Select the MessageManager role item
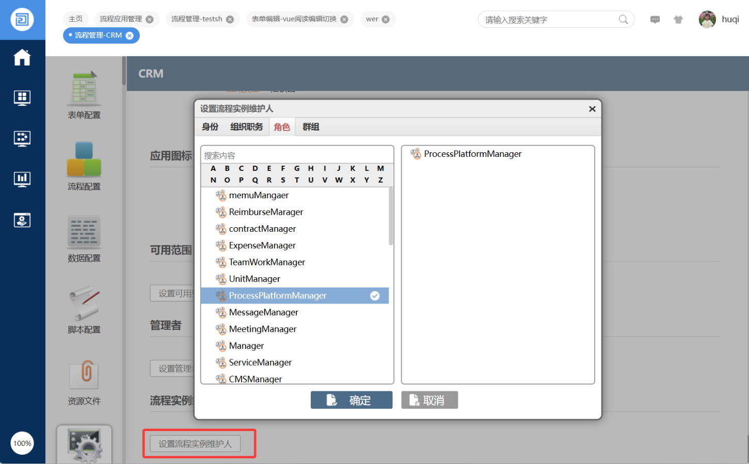Image resolution: width=749 pixels, height=464 pixels. click(263, 312)
